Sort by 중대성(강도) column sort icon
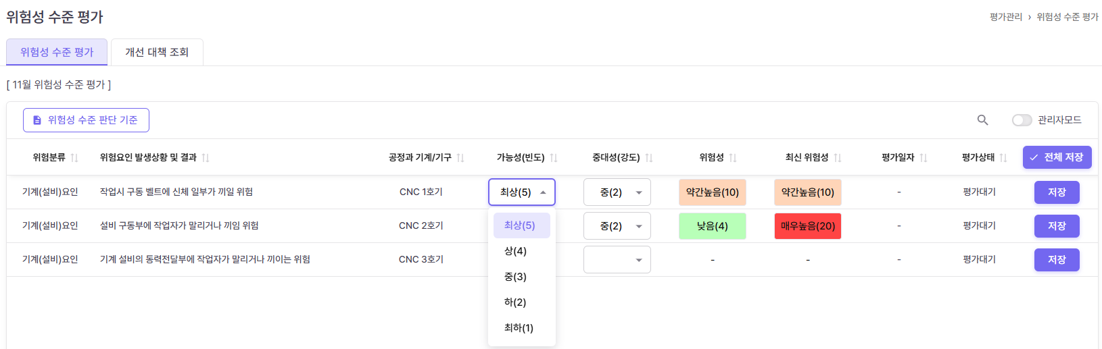The width and height of the screenshot is (1102, 349). pos(649,158)
